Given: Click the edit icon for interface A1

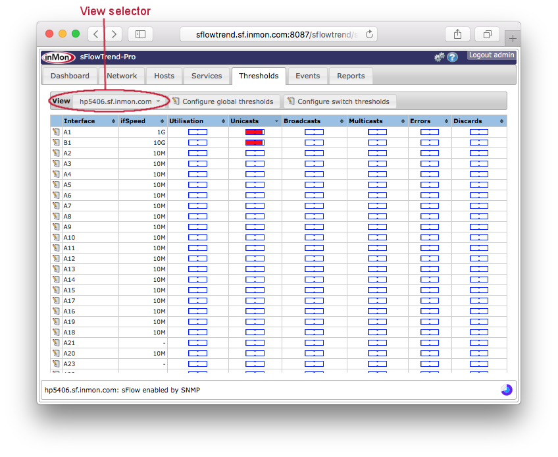Looking at the screenshot, I should click(x=56, y=132).
